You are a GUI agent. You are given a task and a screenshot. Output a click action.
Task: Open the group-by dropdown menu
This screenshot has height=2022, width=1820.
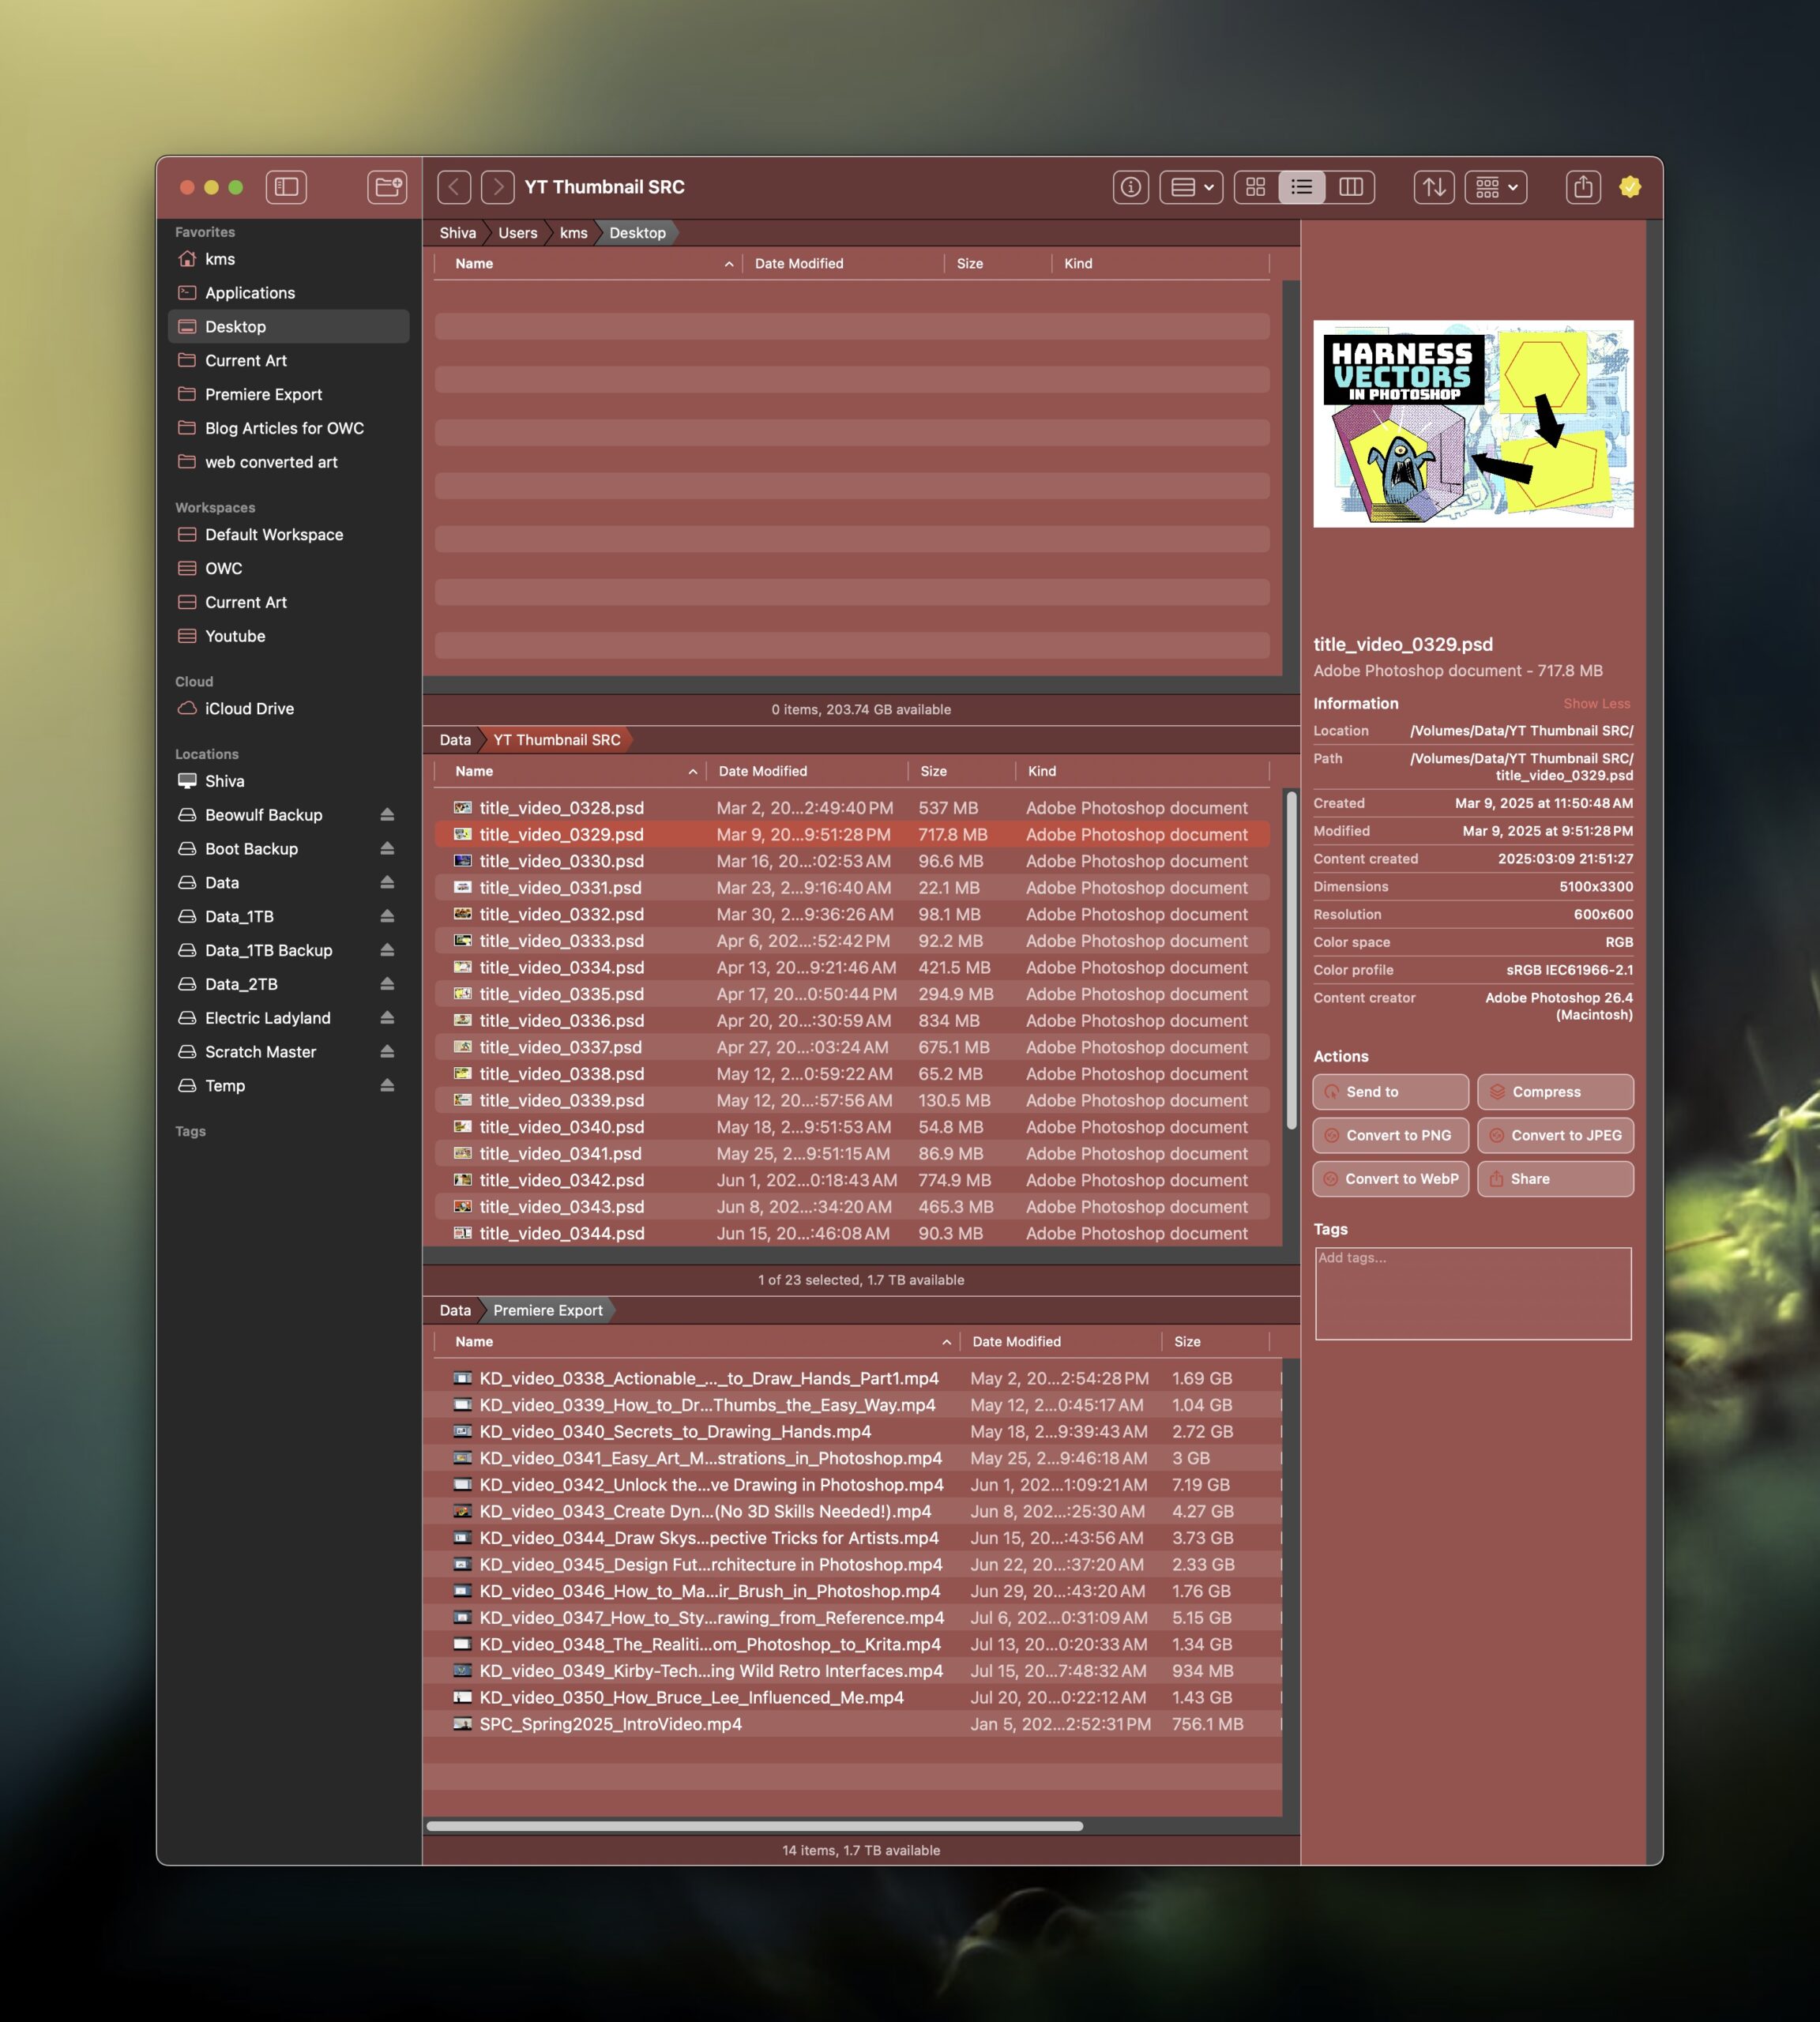[x=1495, y=187]
